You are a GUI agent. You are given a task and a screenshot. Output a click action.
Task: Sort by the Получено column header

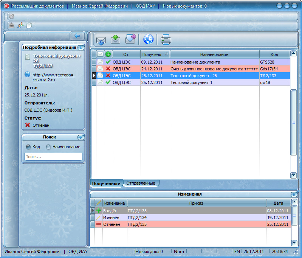155,54
